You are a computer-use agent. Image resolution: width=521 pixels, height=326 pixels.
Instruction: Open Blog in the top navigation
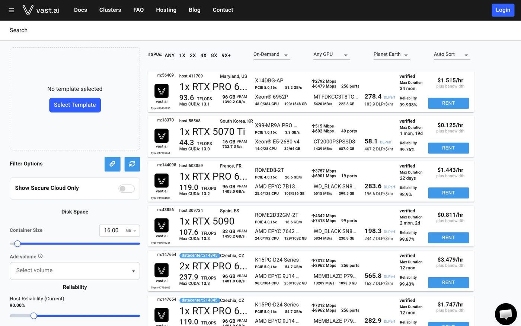point(195,10)
